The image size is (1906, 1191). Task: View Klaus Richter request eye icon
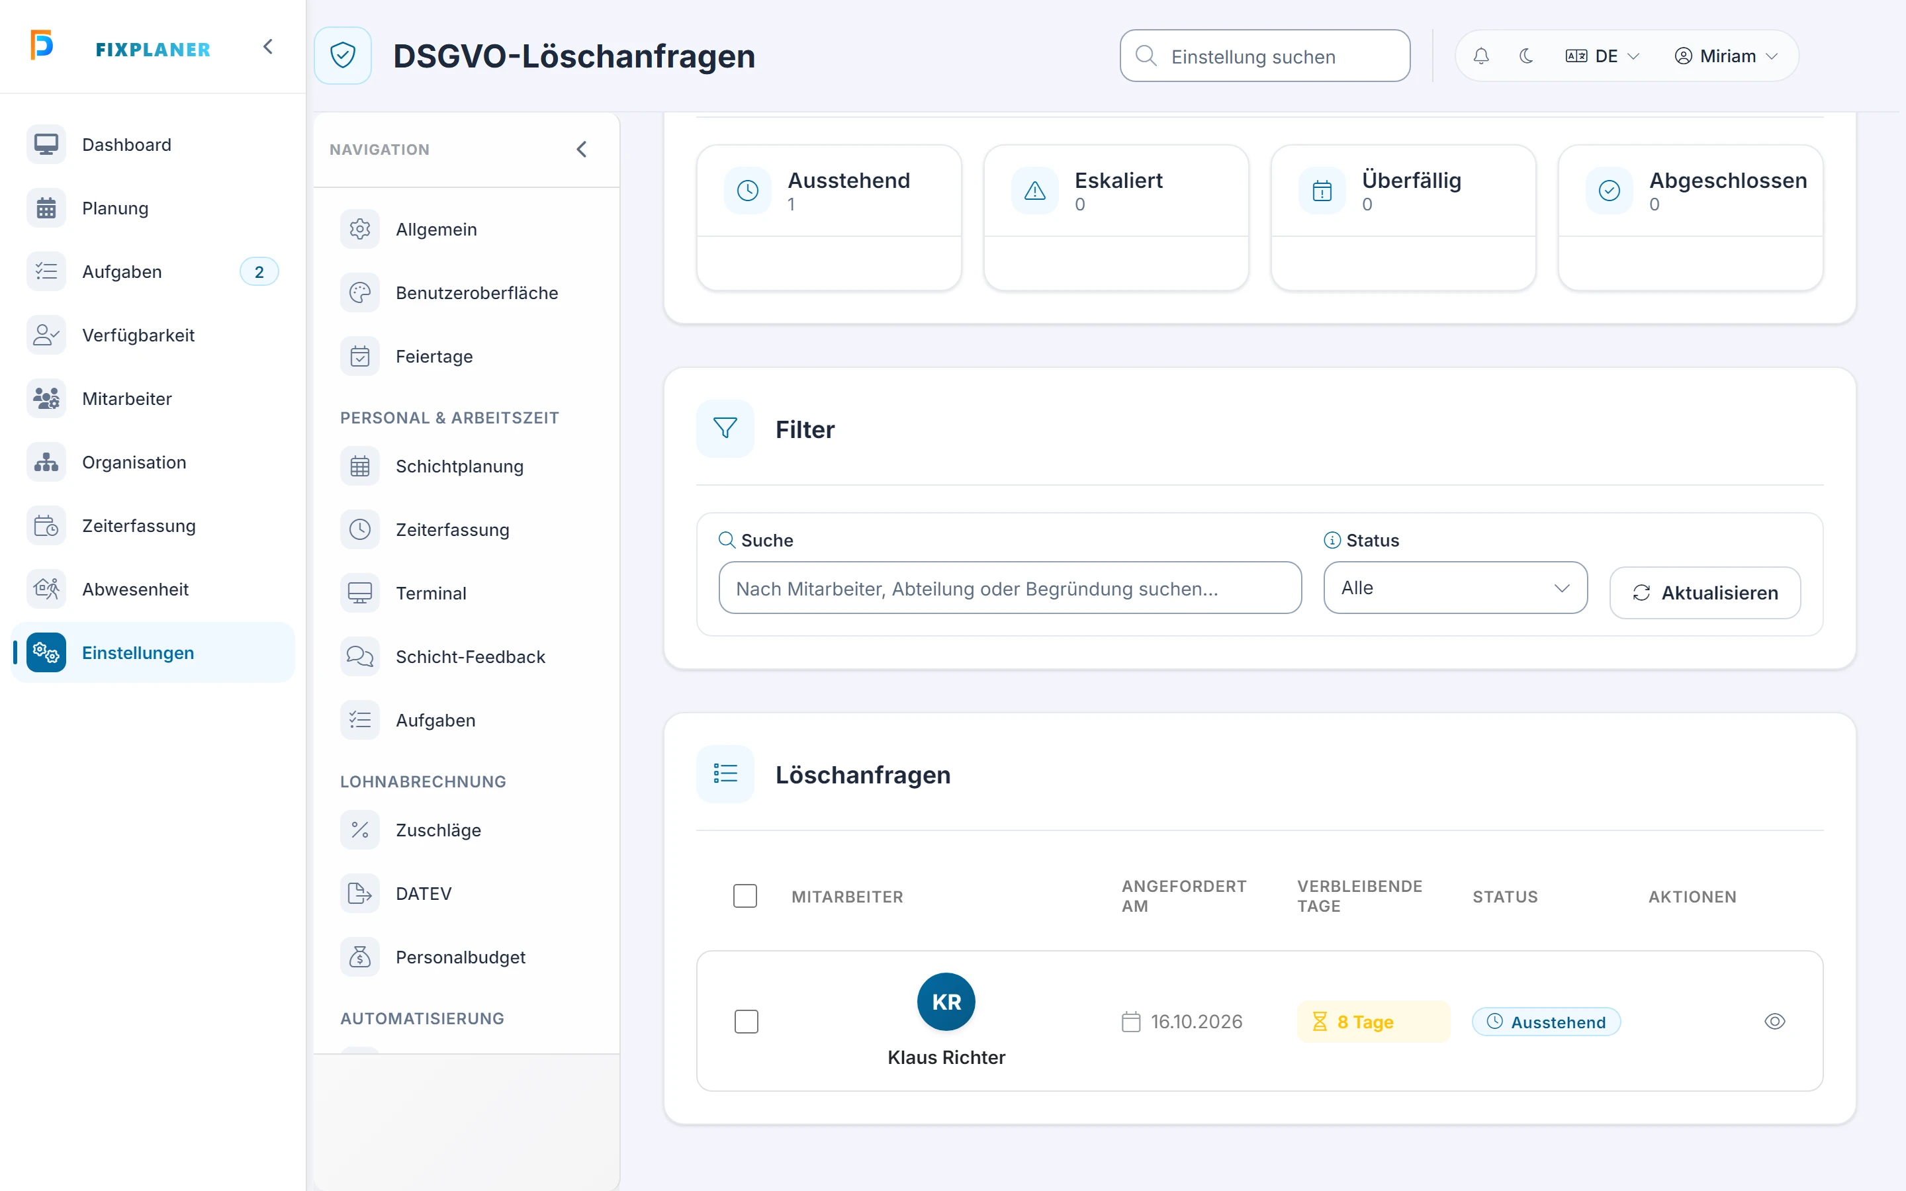[1774, 1022]
